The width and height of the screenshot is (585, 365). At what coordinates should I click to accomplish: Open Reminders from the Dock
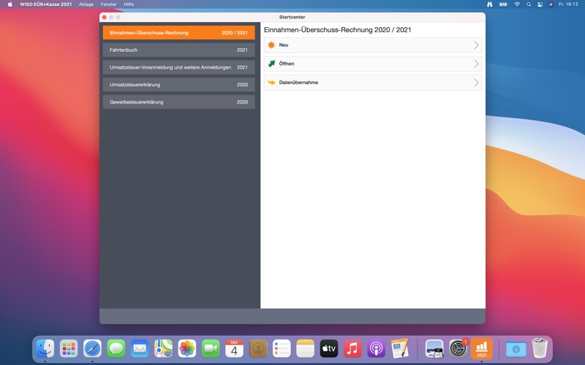(282, 349)
